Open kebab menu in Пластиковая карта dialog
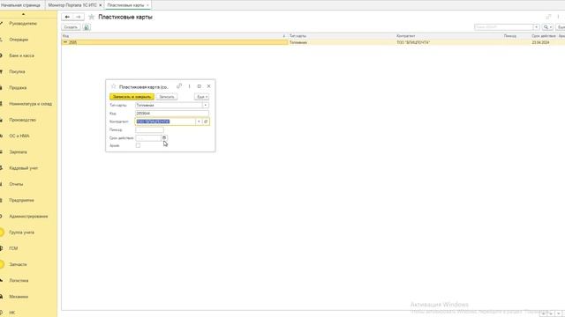 (x=189, y=86)
